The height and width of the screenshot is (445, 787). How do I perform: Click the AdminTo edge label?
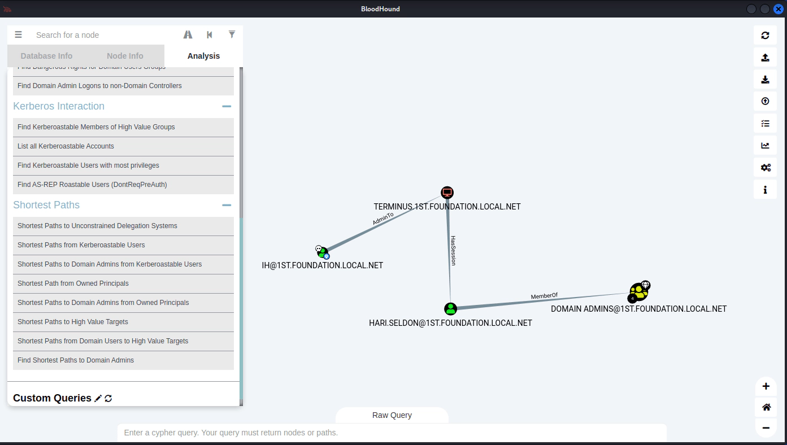[383, 219]
